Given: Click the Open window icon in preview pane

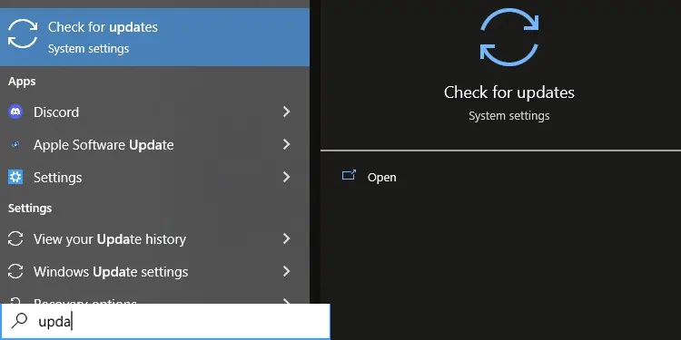Looking at the screenshot, I should [350, 175].
